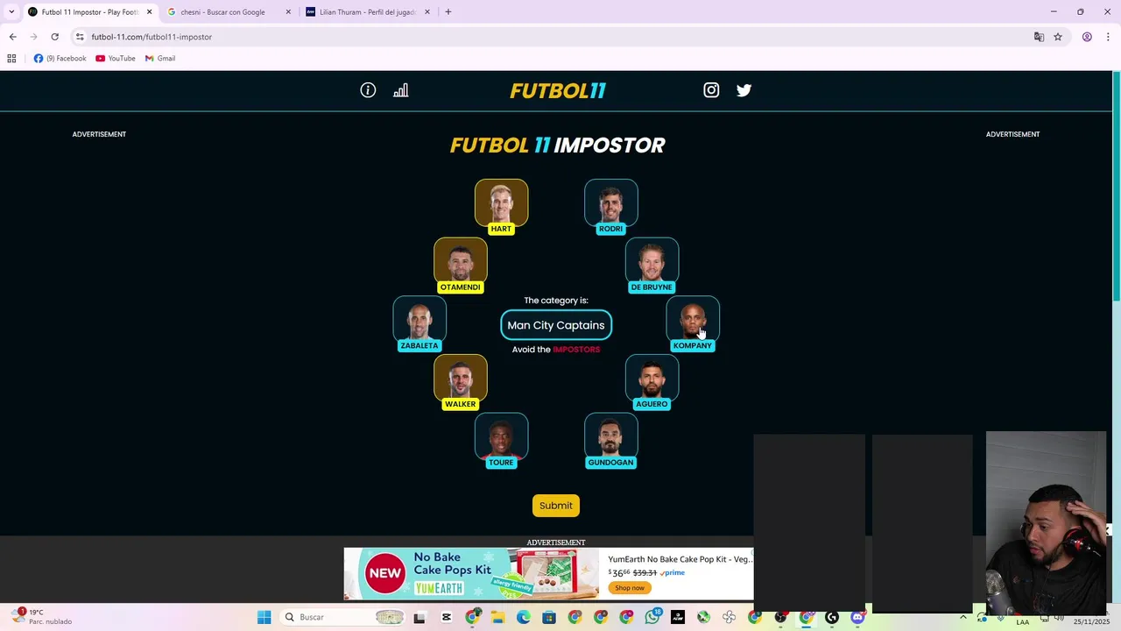Open Discord from taskbar
The image size is (1121, 631).
pyautogui.click(x=857, y=617)
